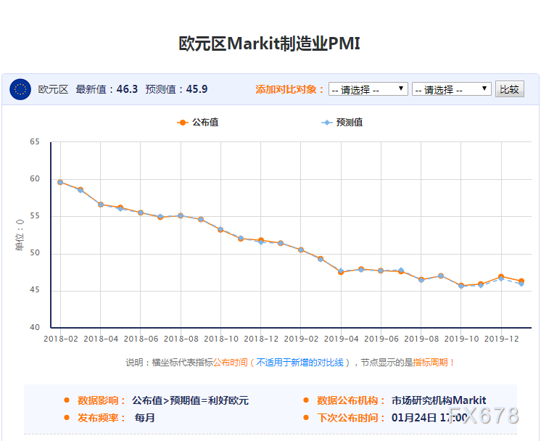Click the latest value 46.3
The height and width of the screenshot is (441, 541).
[x=127, y=89]
